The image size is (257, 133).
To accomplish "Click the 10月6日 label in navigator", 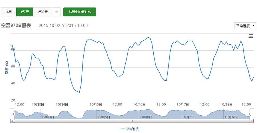I will (146, 117).
